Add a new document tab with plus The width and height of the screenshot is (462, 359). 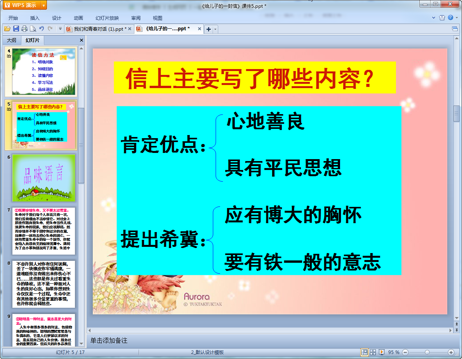pos(208,29)
